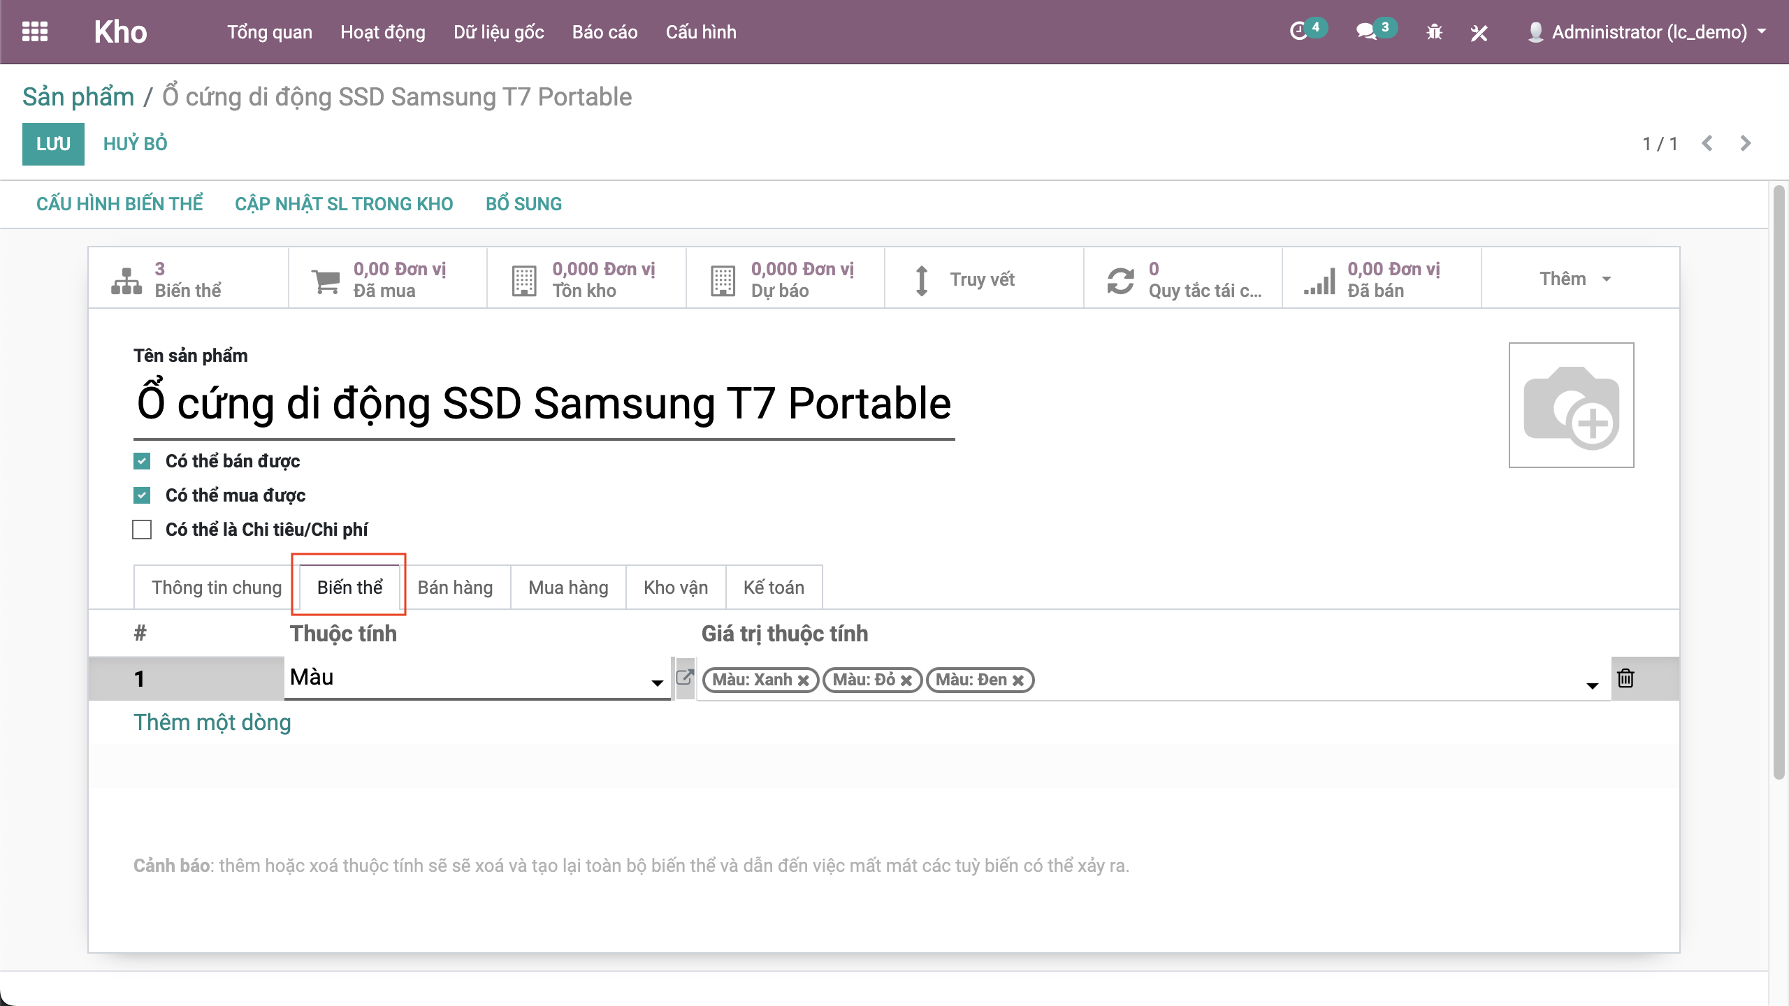Uncheck Có thể bán được checkbox
The height and width of the screenshot is (1006, 1789).
142,461
